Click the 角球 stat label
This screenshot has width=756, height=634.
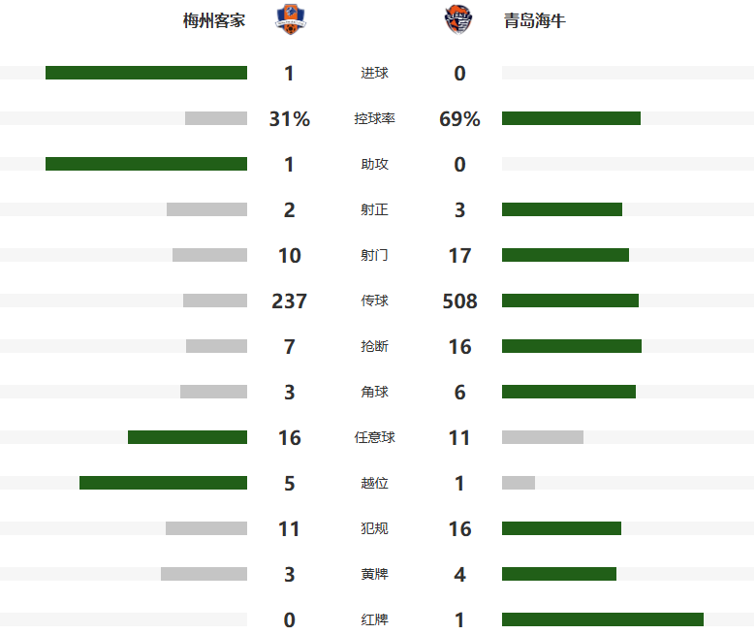tap(374, 393)
